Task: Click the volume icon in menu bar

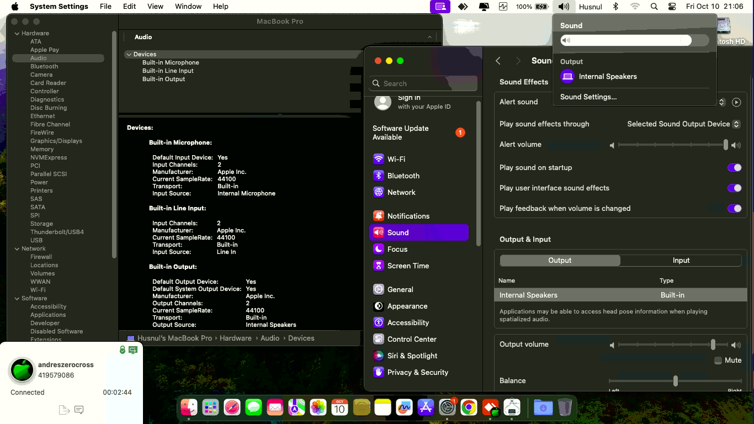Action: click(x=563, y=7)
